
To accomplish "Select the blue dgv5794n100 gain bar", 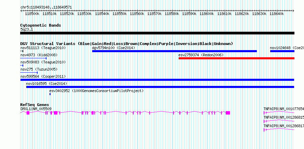I will [175, 51].
